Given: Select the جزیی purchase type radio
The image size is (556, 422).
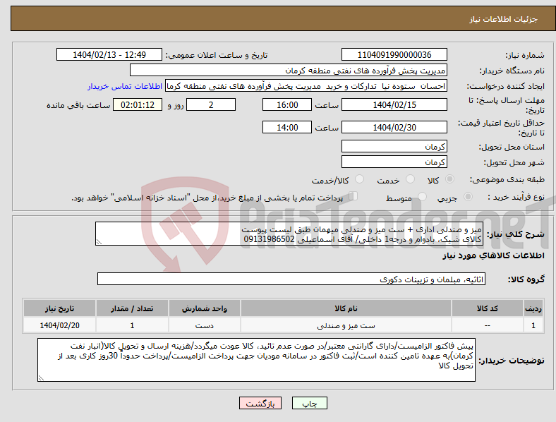Looking at the screenshot, I should [x=468, y=196].
